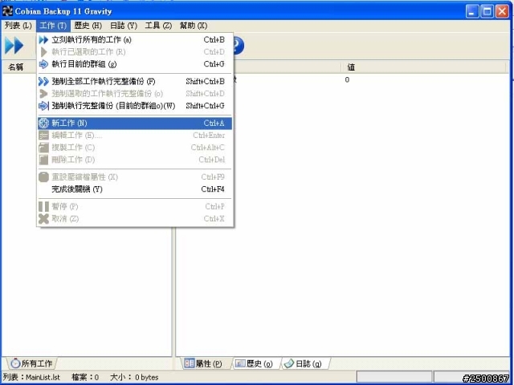Screen dimensions: 514x385
Task: Choose 強制執行完整備份 (目前的群組) entry
Action: [x=135, y=106]
